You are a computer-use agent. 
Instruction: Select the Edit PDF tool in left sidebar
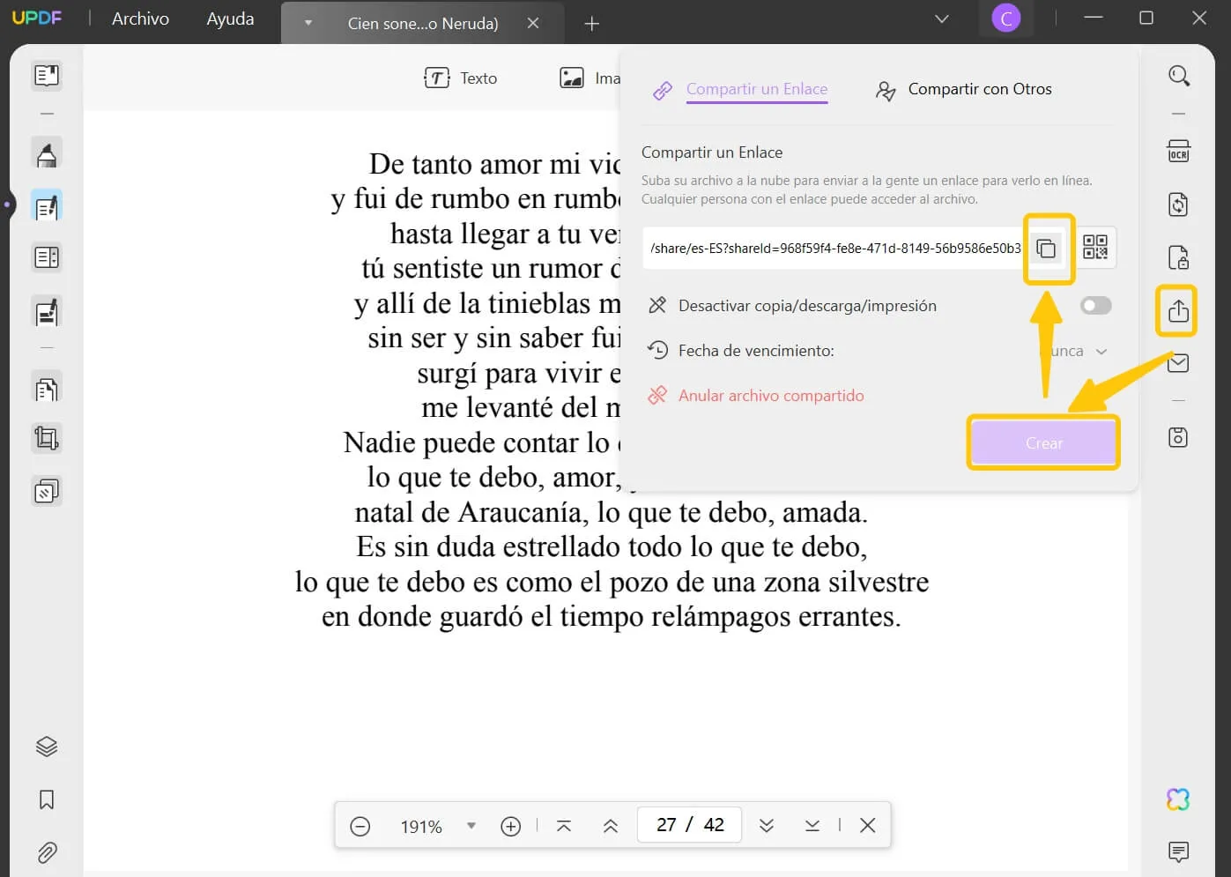[47, 207]
